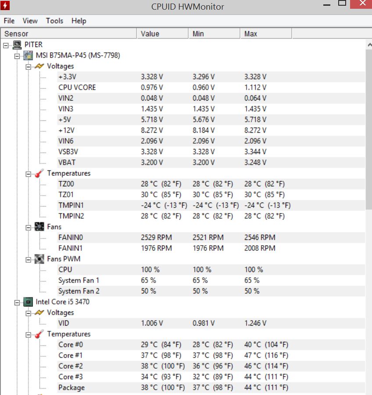This screenshot has width=372, height=395.
Task: Open the Tools menu
Action: (x=54, y=21)
